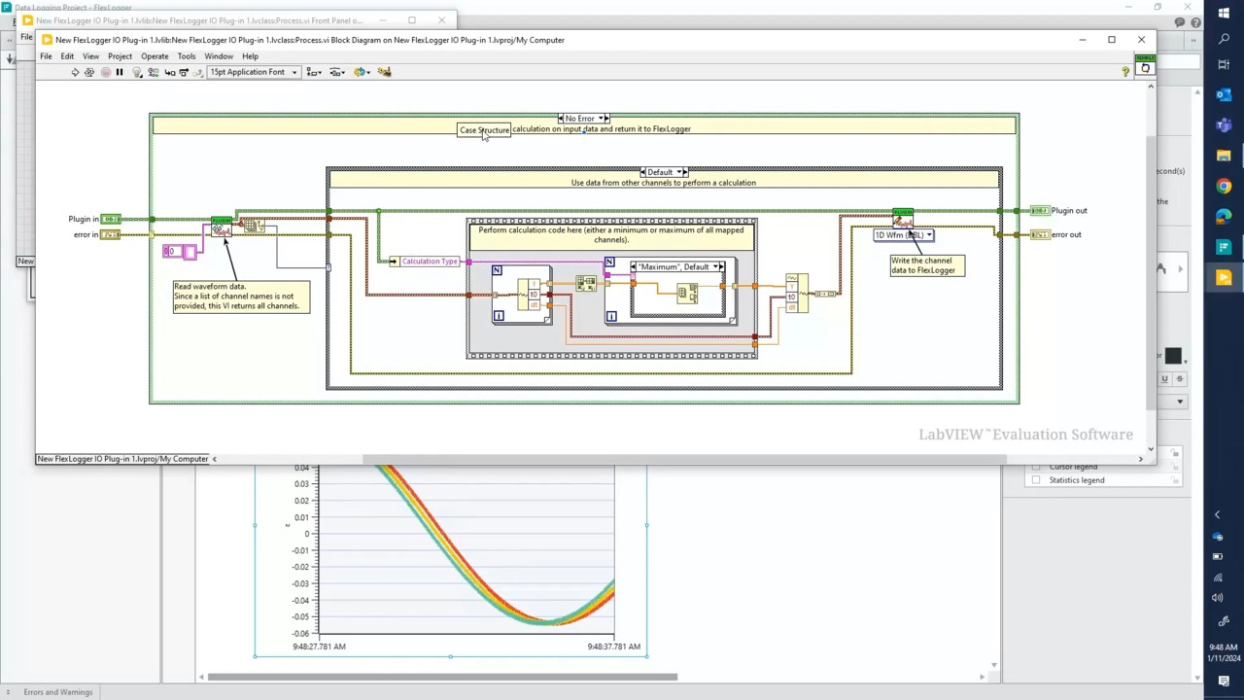Enable the Cursor legend checkbox
Viewport: 1244px width, 700px height.
click(1036, 467)
